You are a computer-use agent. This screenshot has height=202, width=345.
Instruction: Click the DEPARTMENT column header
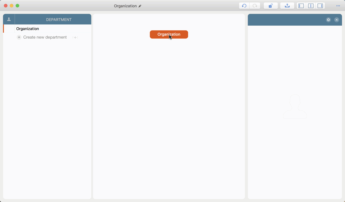(x=59, y=20)
